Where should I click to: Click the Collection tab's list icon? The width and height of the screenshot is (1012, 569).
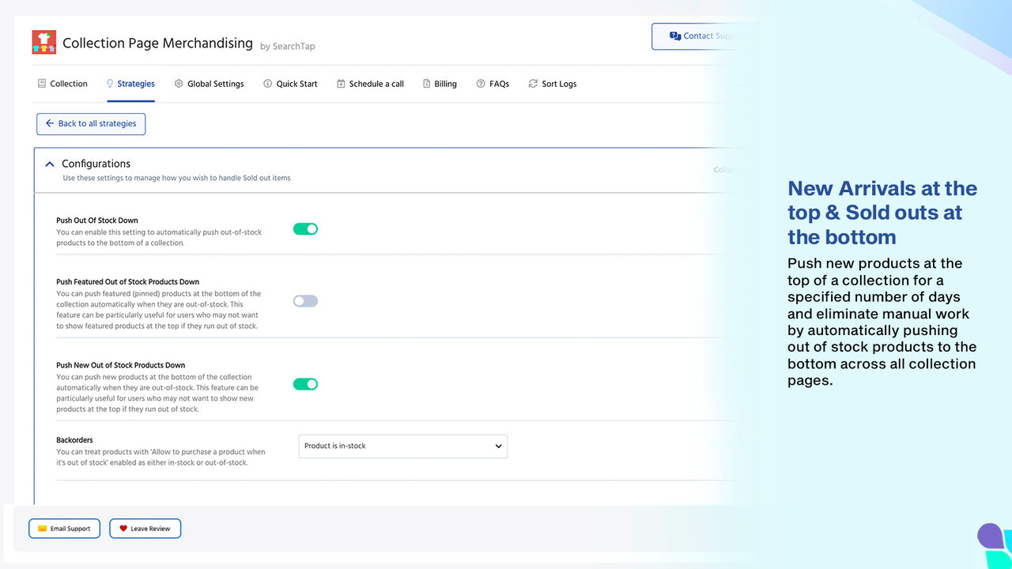coord(42,84)
